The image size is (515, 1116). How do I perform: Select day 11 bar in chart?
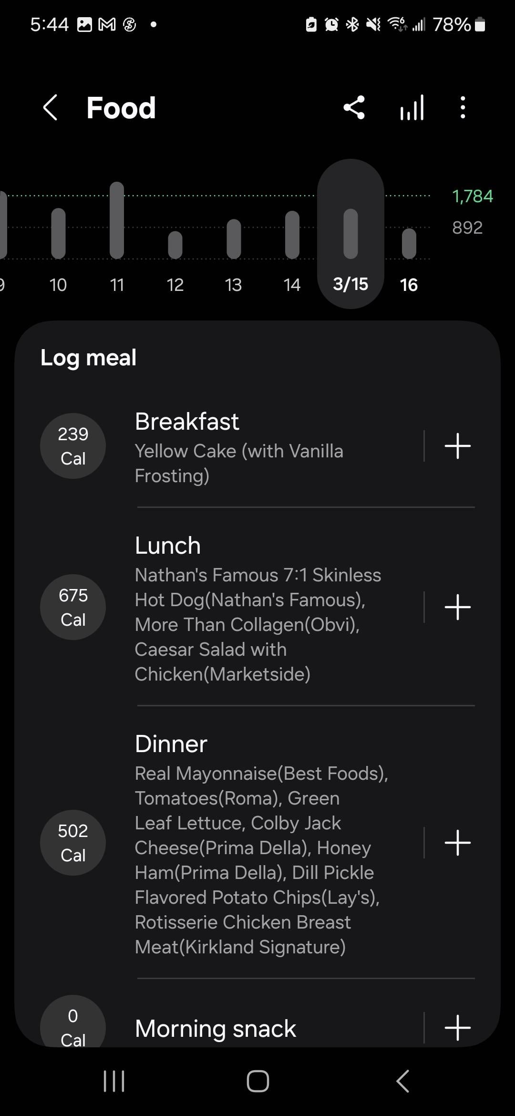[x=117, y=229]
